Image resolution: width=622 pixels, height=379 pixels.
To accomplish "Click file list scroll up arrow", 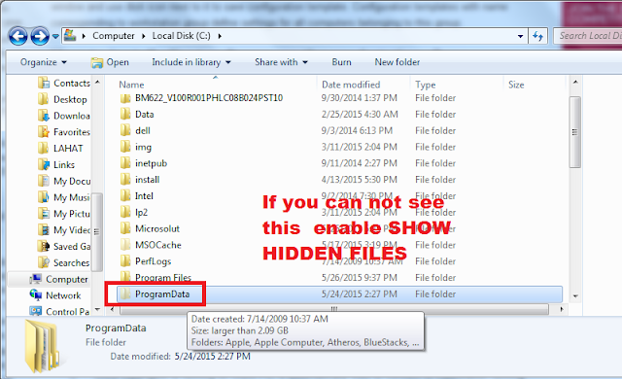I will click(x=575, y=82).
